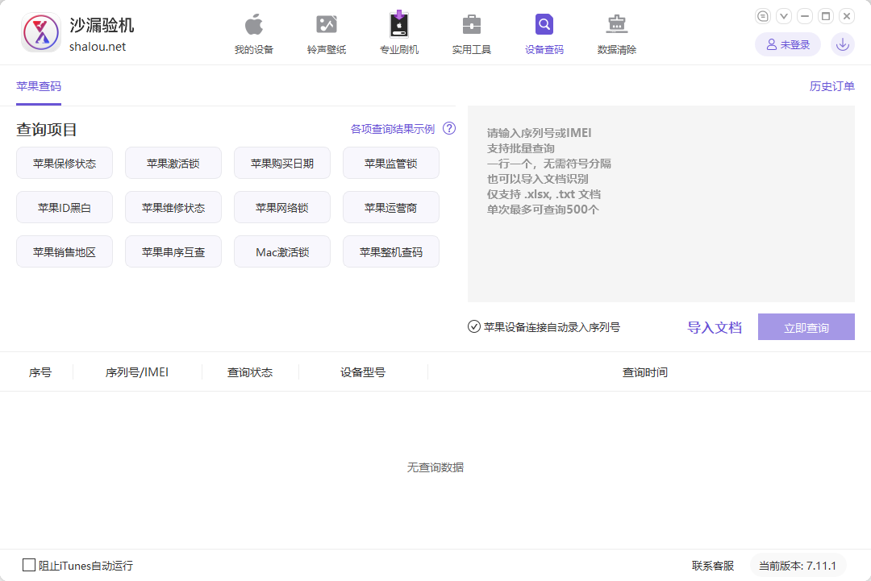Click the 序列号/IMEI column header
Viewport: 871px width, 581px height.
pos(136,372)
